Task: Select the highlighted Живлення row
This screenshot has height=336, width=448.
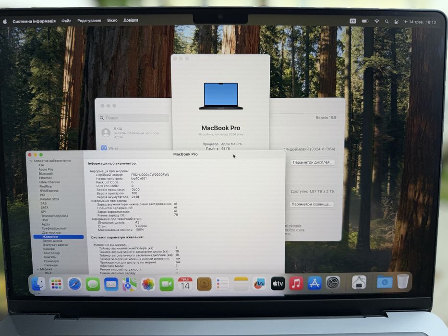Action: point(59,237)
